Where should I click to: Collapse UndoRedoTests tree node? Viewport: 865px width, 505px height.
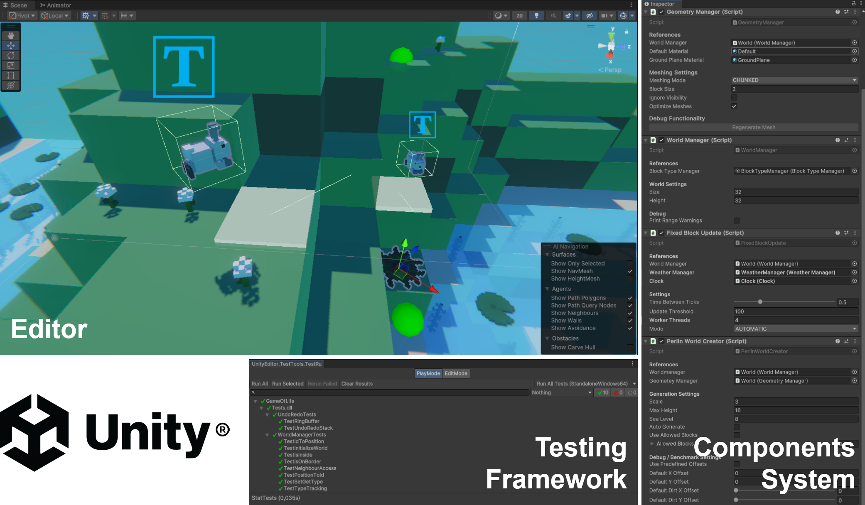pyautogui.click(x=267, y=415)
